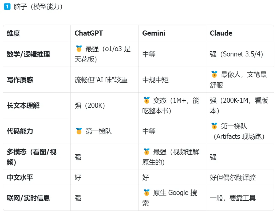Click the 脑子 (模型能力) heading text
Viewport: 277px width, 214px height.
(38, 7)
